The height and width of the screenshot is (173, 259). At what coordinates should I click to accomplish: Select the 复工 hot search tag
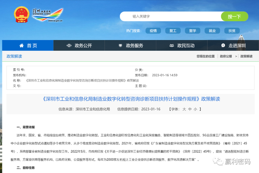[173, 31]
